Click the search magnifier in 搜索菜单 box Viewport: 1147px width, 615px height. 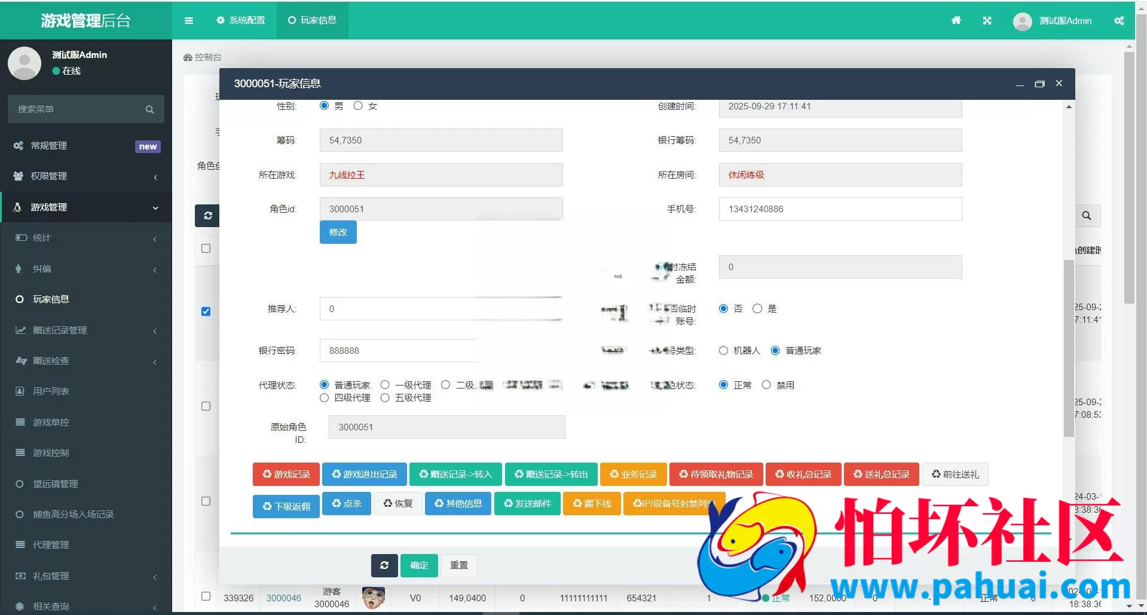pyautogui.click(x=149, y=109)
